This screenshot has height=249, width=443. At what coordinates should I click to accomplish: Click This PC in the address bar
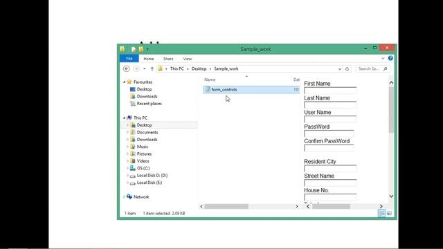pos(177,68)
